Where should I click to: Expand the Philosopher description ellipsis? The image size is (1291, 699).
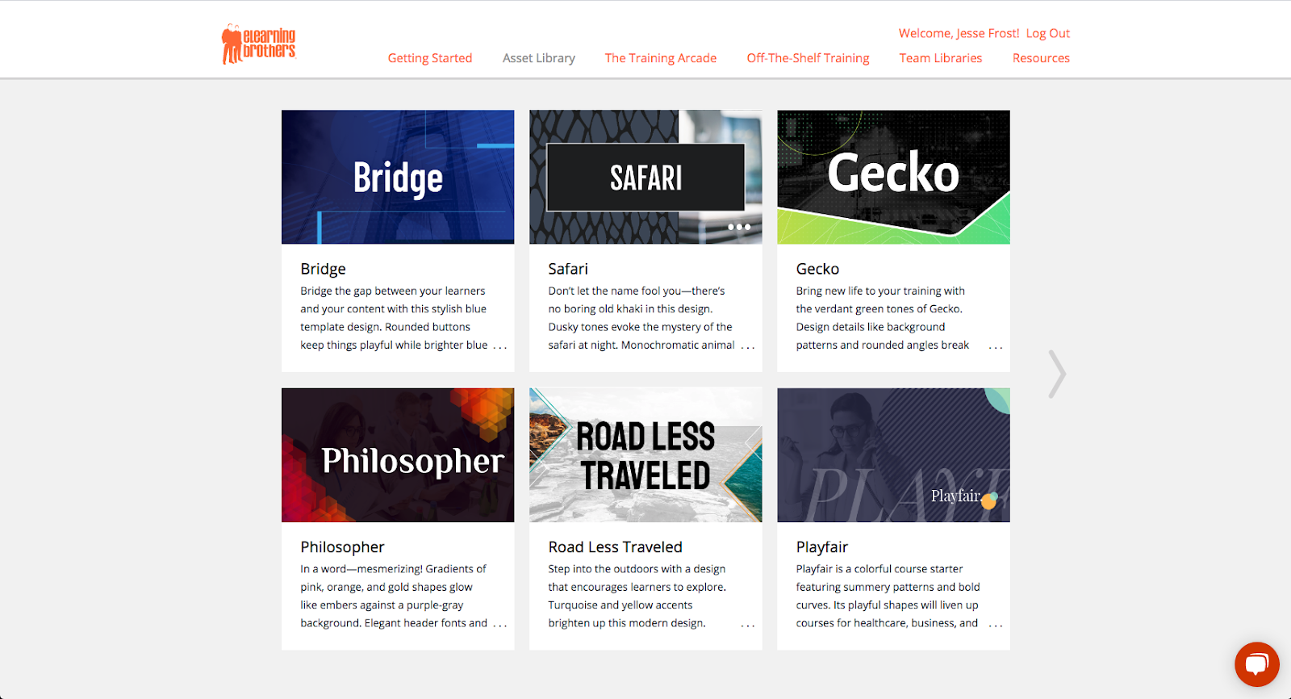pos(500,624)
